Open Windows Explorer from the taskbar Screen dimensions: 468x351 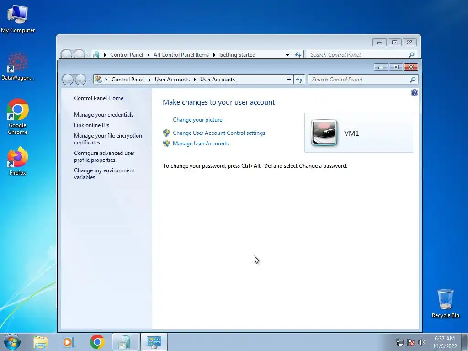(41, 342)
